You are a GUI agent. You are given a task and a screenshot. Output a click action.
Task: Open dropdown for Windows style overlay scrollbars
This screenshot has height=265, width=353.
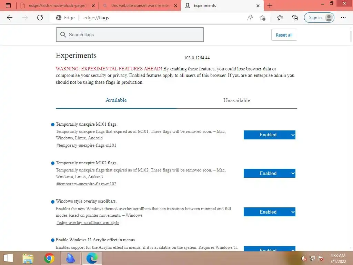point(270,212)
